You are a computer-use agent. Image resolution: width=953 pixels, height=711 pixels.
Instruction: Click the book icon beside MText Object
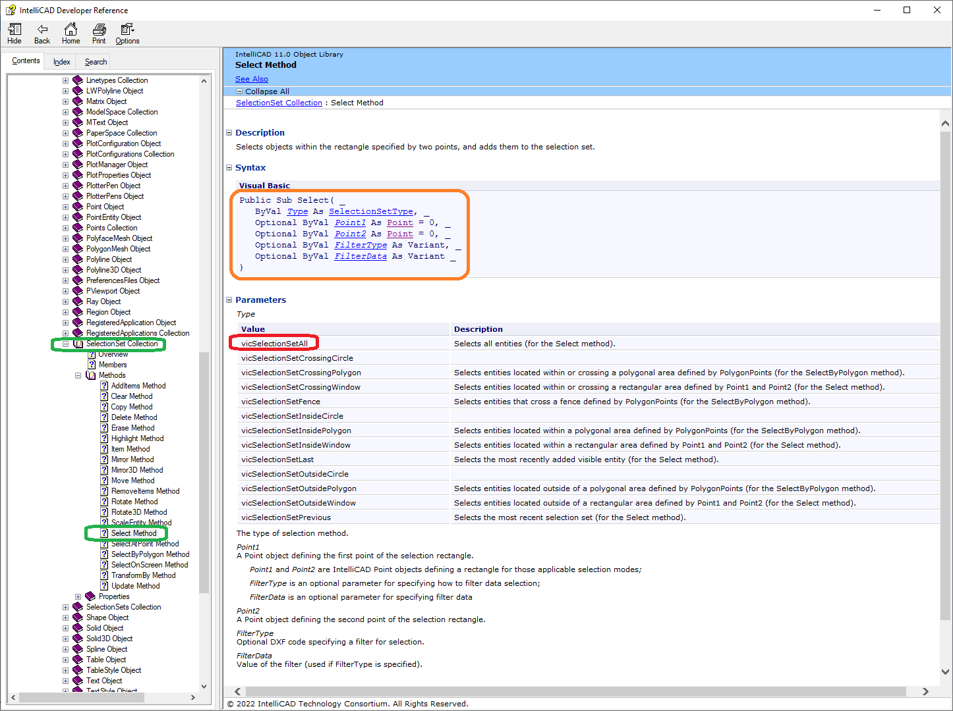[78, 122]
